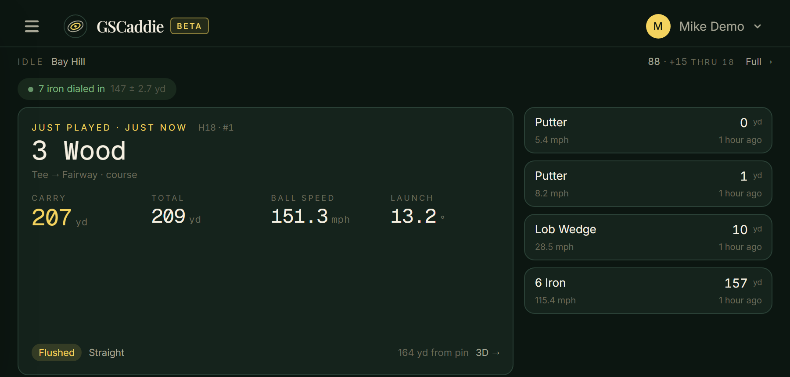This screenshot has height=377, width=790.
Task: Click the yellow M avatar circle
Action: coord(658,26)
